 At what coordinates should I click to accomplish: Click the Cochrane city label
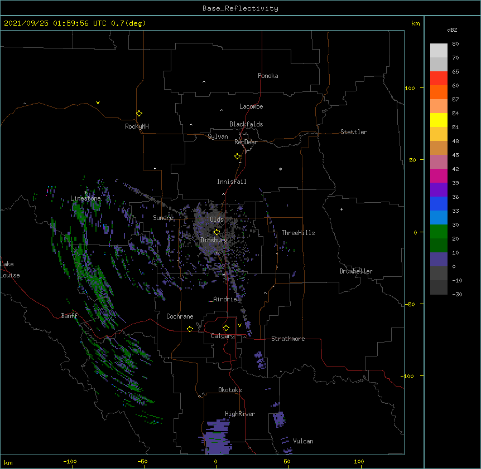(180, 316)
